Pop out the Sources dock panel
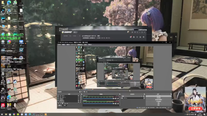 point(81,94)
